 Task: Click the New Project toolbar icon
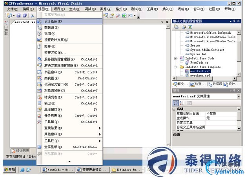9,15
